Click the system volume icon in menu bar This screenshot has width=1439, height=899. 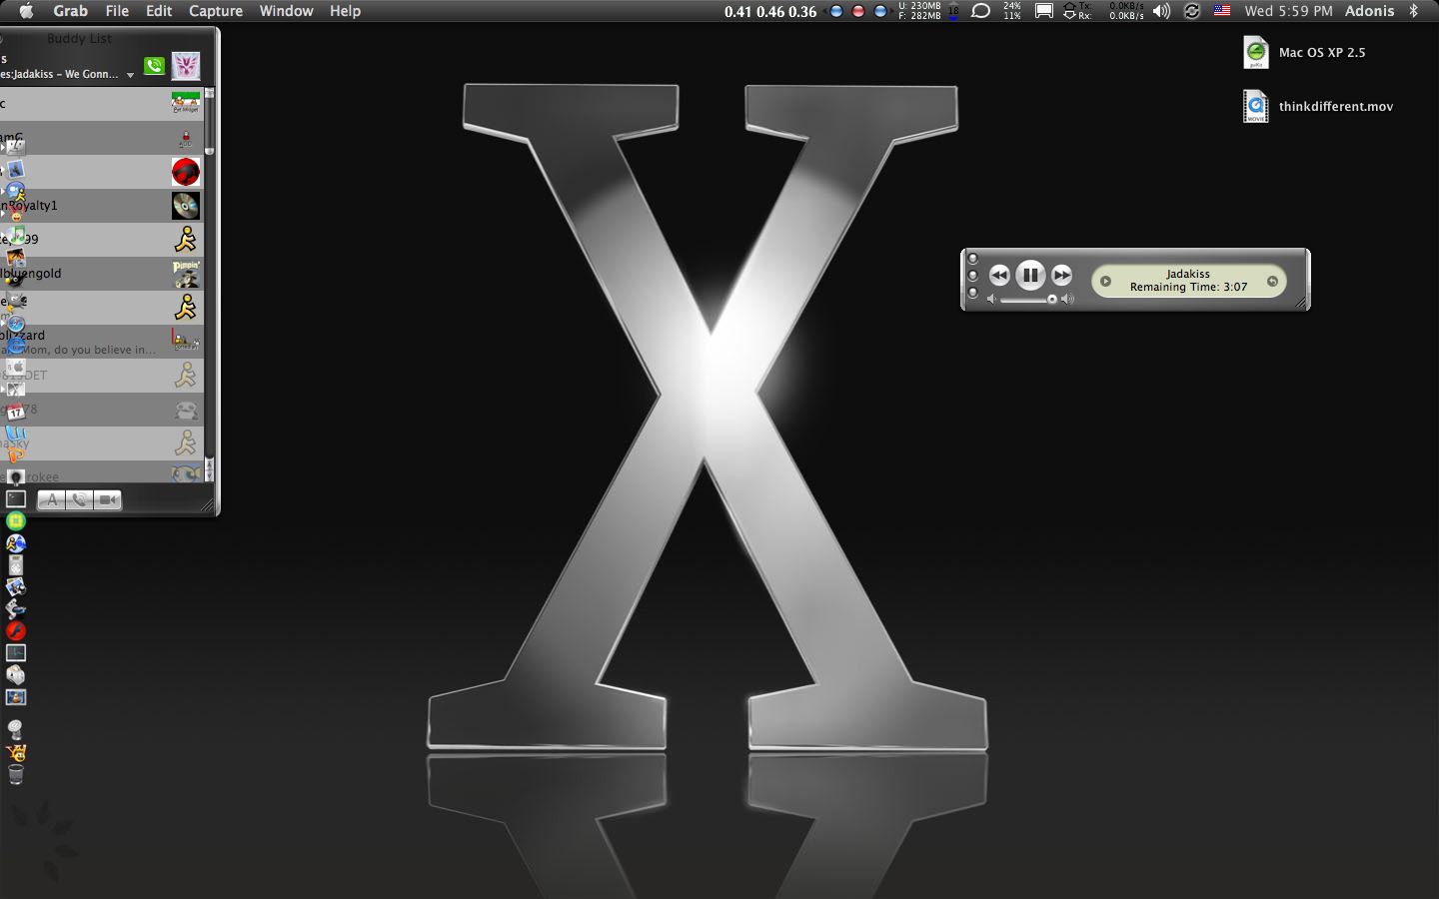1161,11
